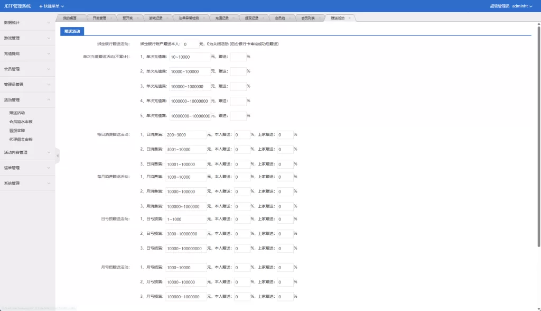The height and width of the screenshot is (311, 541).
Task: Click 本人赠送 field for 200~3000 daily consumption
Action: 242,135
